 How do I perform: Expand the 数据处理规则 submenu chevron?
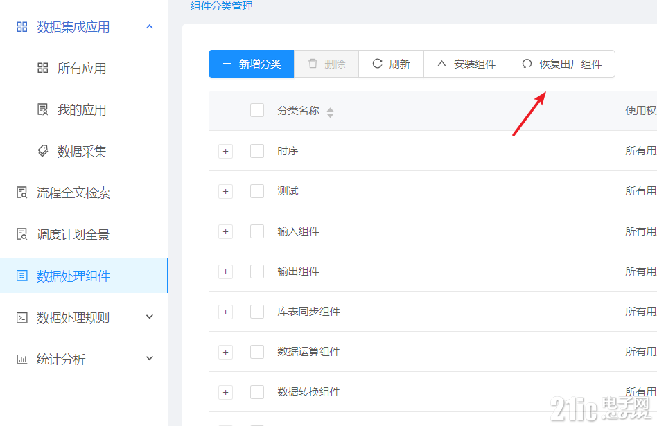point(150,317)
